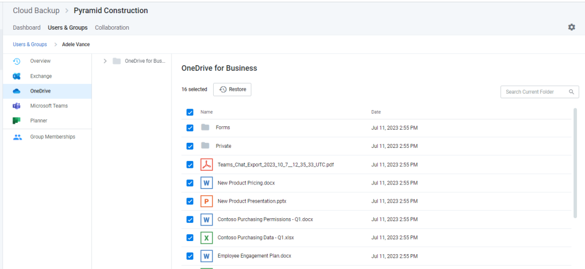The height and width of the screenshot is (269, 585).
Task: Open the settings gear icon
Action: point(571,27)
